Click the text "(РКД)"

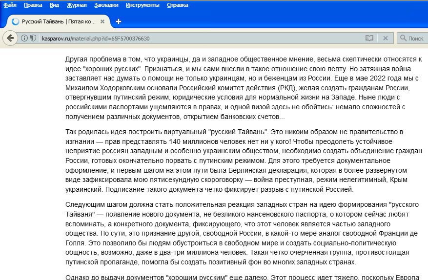pyautogui.click(x=287, y=88)
